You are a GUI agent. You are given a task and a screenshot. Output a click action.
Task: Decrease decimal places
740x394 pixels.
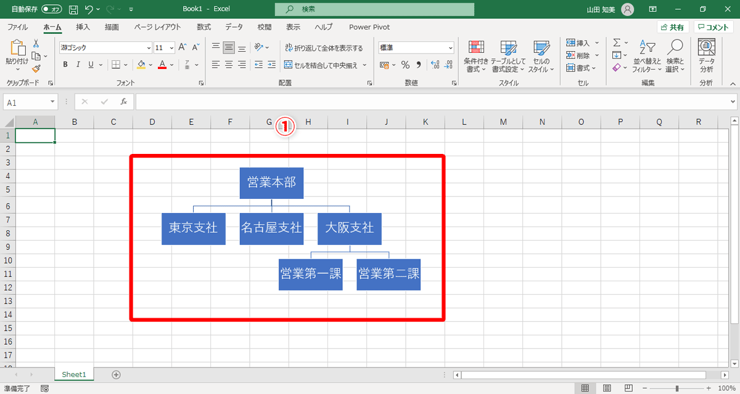tap(448, 65)
